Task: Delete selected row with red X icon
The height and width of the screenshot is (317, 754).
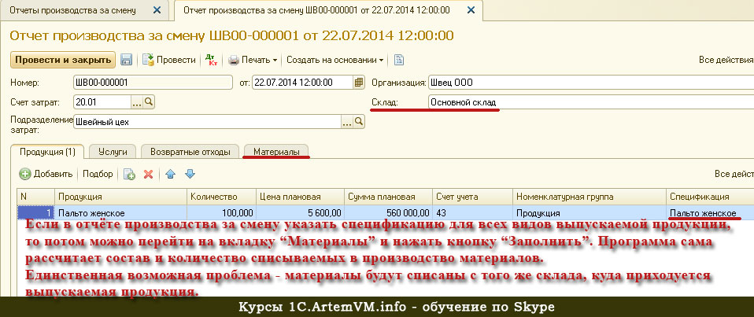Action: [x=147, y=174]
